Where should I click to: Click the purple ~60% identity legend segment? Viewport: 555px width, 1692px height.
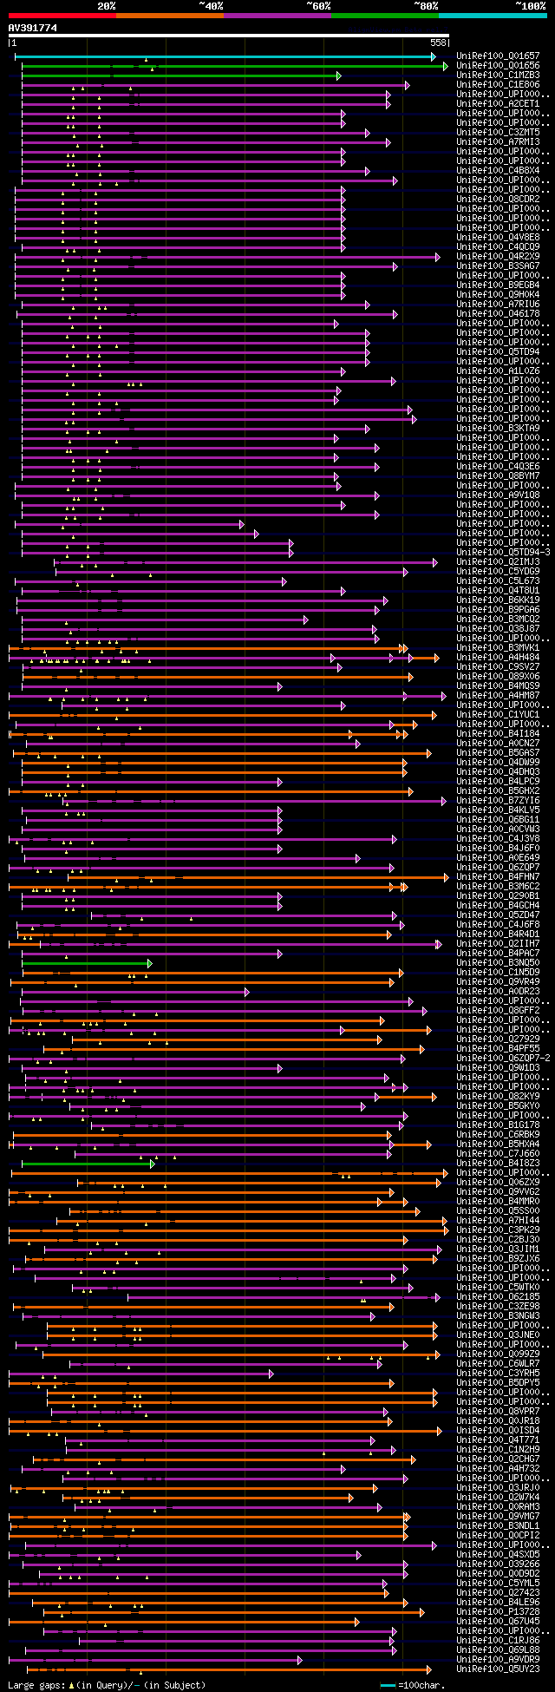277,15
